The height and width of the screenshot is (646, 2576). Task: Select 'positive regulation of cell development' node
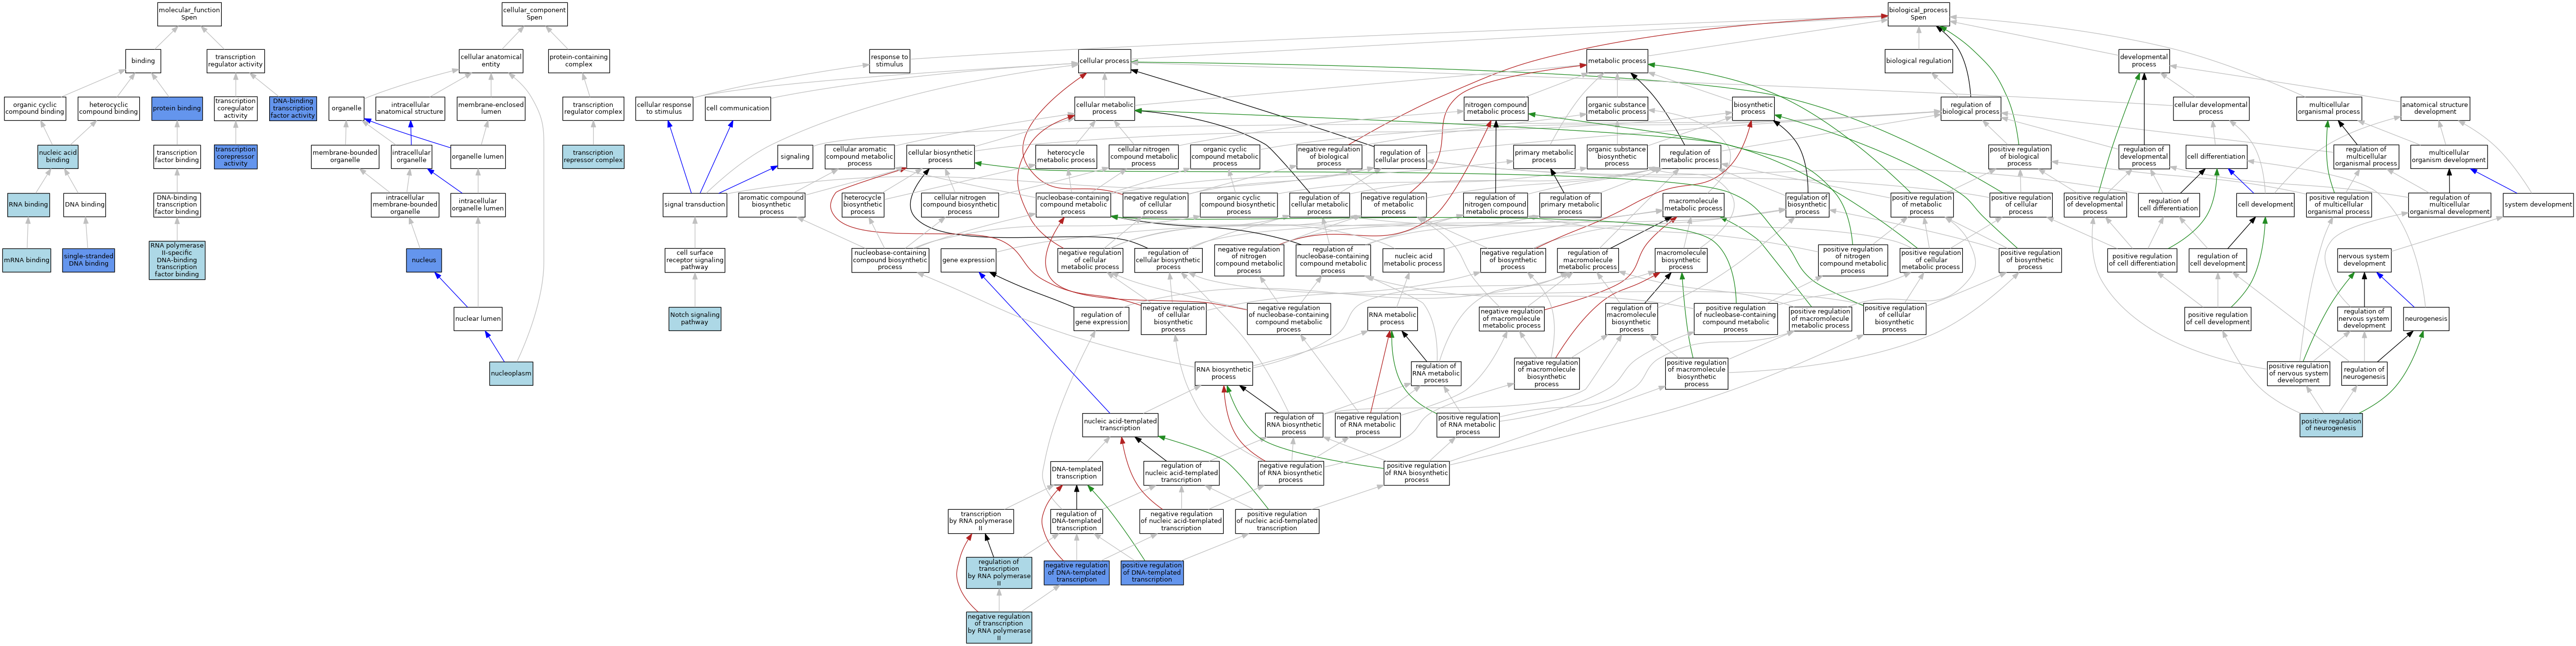(2218, 319)
